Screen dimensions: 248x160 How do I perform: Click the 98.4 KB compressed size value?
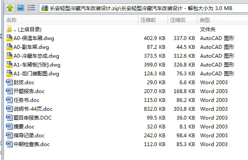(186, 135)
